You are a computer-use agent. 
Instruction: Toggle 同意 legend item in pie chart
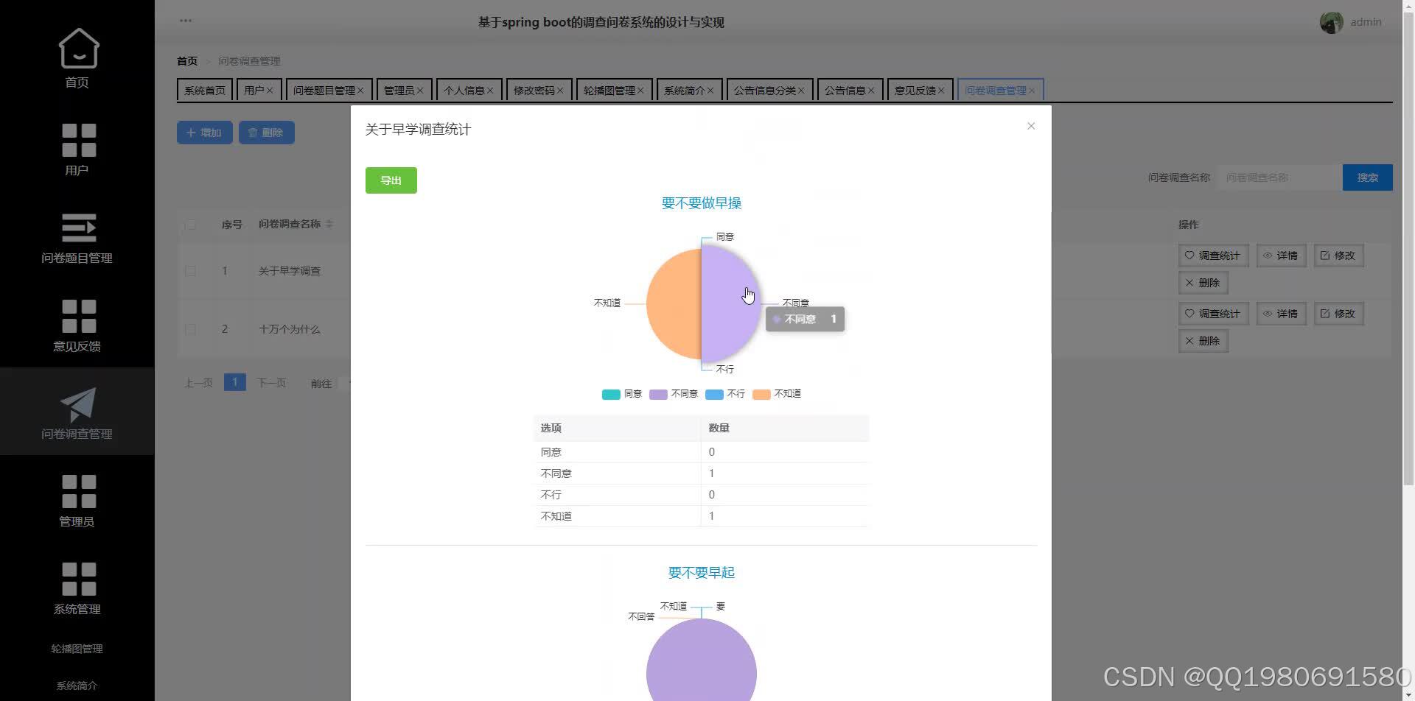click(x=622, y=394)
